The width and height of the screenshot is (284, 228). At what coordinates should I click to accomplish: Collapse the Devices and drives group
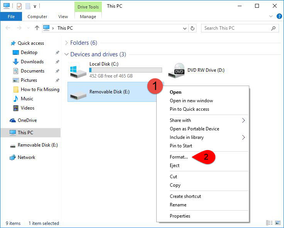click(66, 54)
